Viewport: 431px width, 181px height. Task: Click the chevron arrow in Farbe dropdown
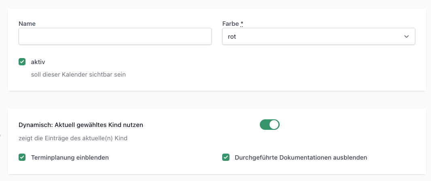pyautogui.click(x=406, y=37)
